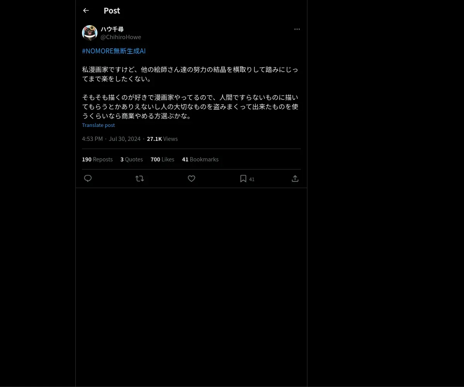Translate post into English
The height and width of the screenshot is (387, 464).
(98, 125)
